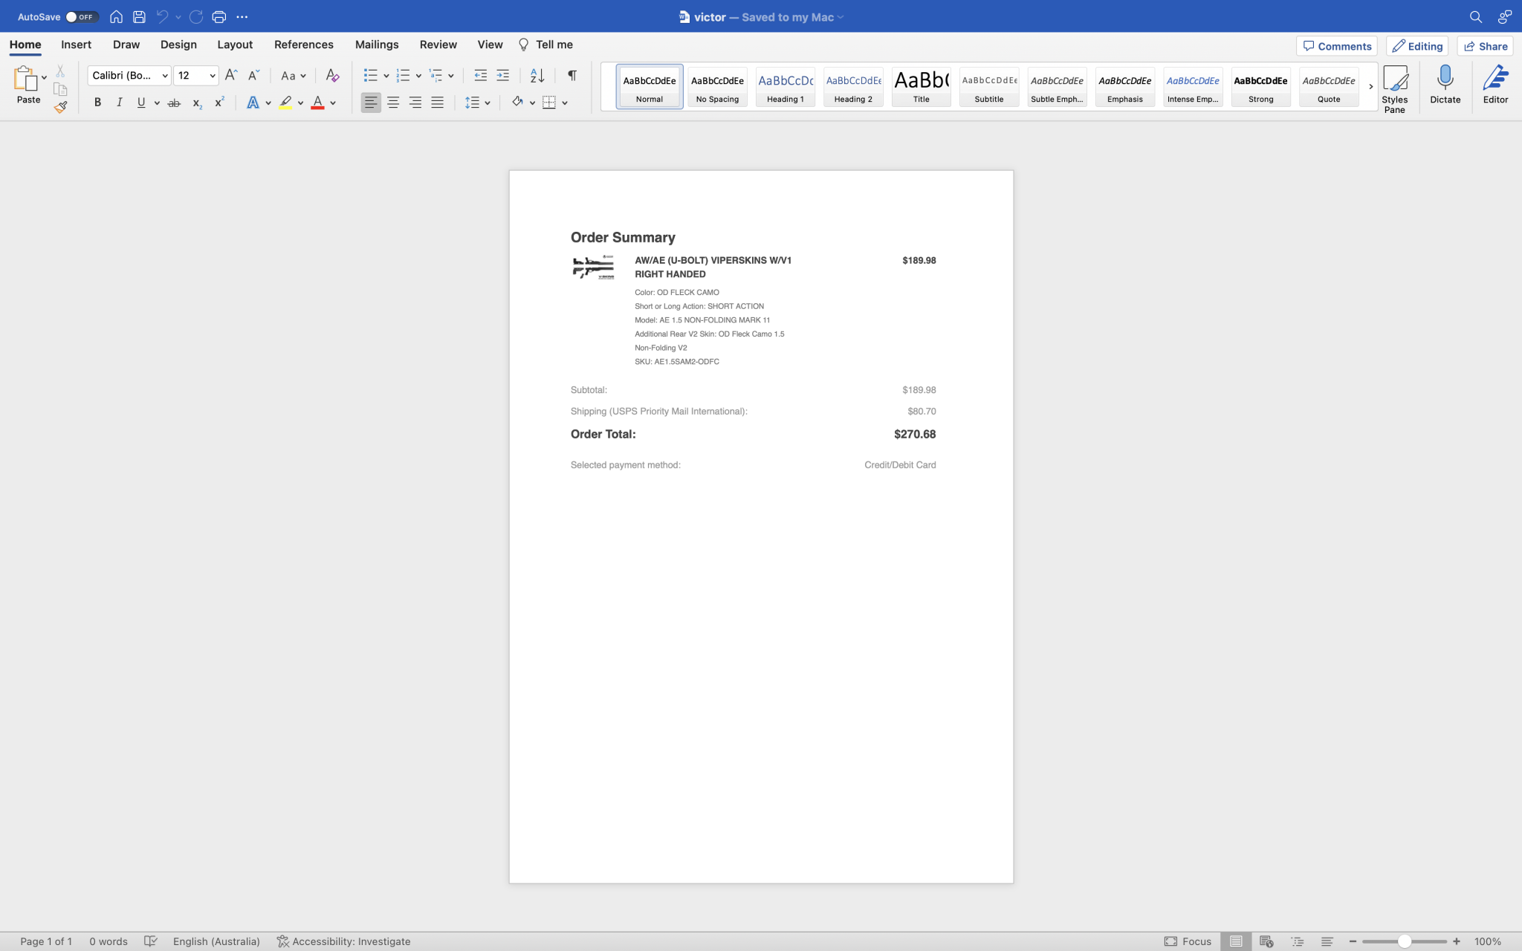The height and width of the screenshot is (951, 1522).
Task: Apply the Heading 1 style thumbnail
Action: tap(785, 86)
